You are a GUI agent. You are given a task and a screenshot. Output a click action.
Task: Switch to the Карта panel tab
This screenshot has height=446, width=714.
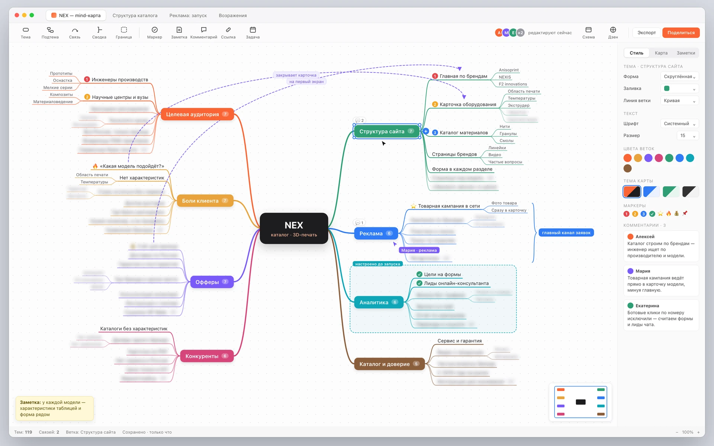tap(661, 53)
